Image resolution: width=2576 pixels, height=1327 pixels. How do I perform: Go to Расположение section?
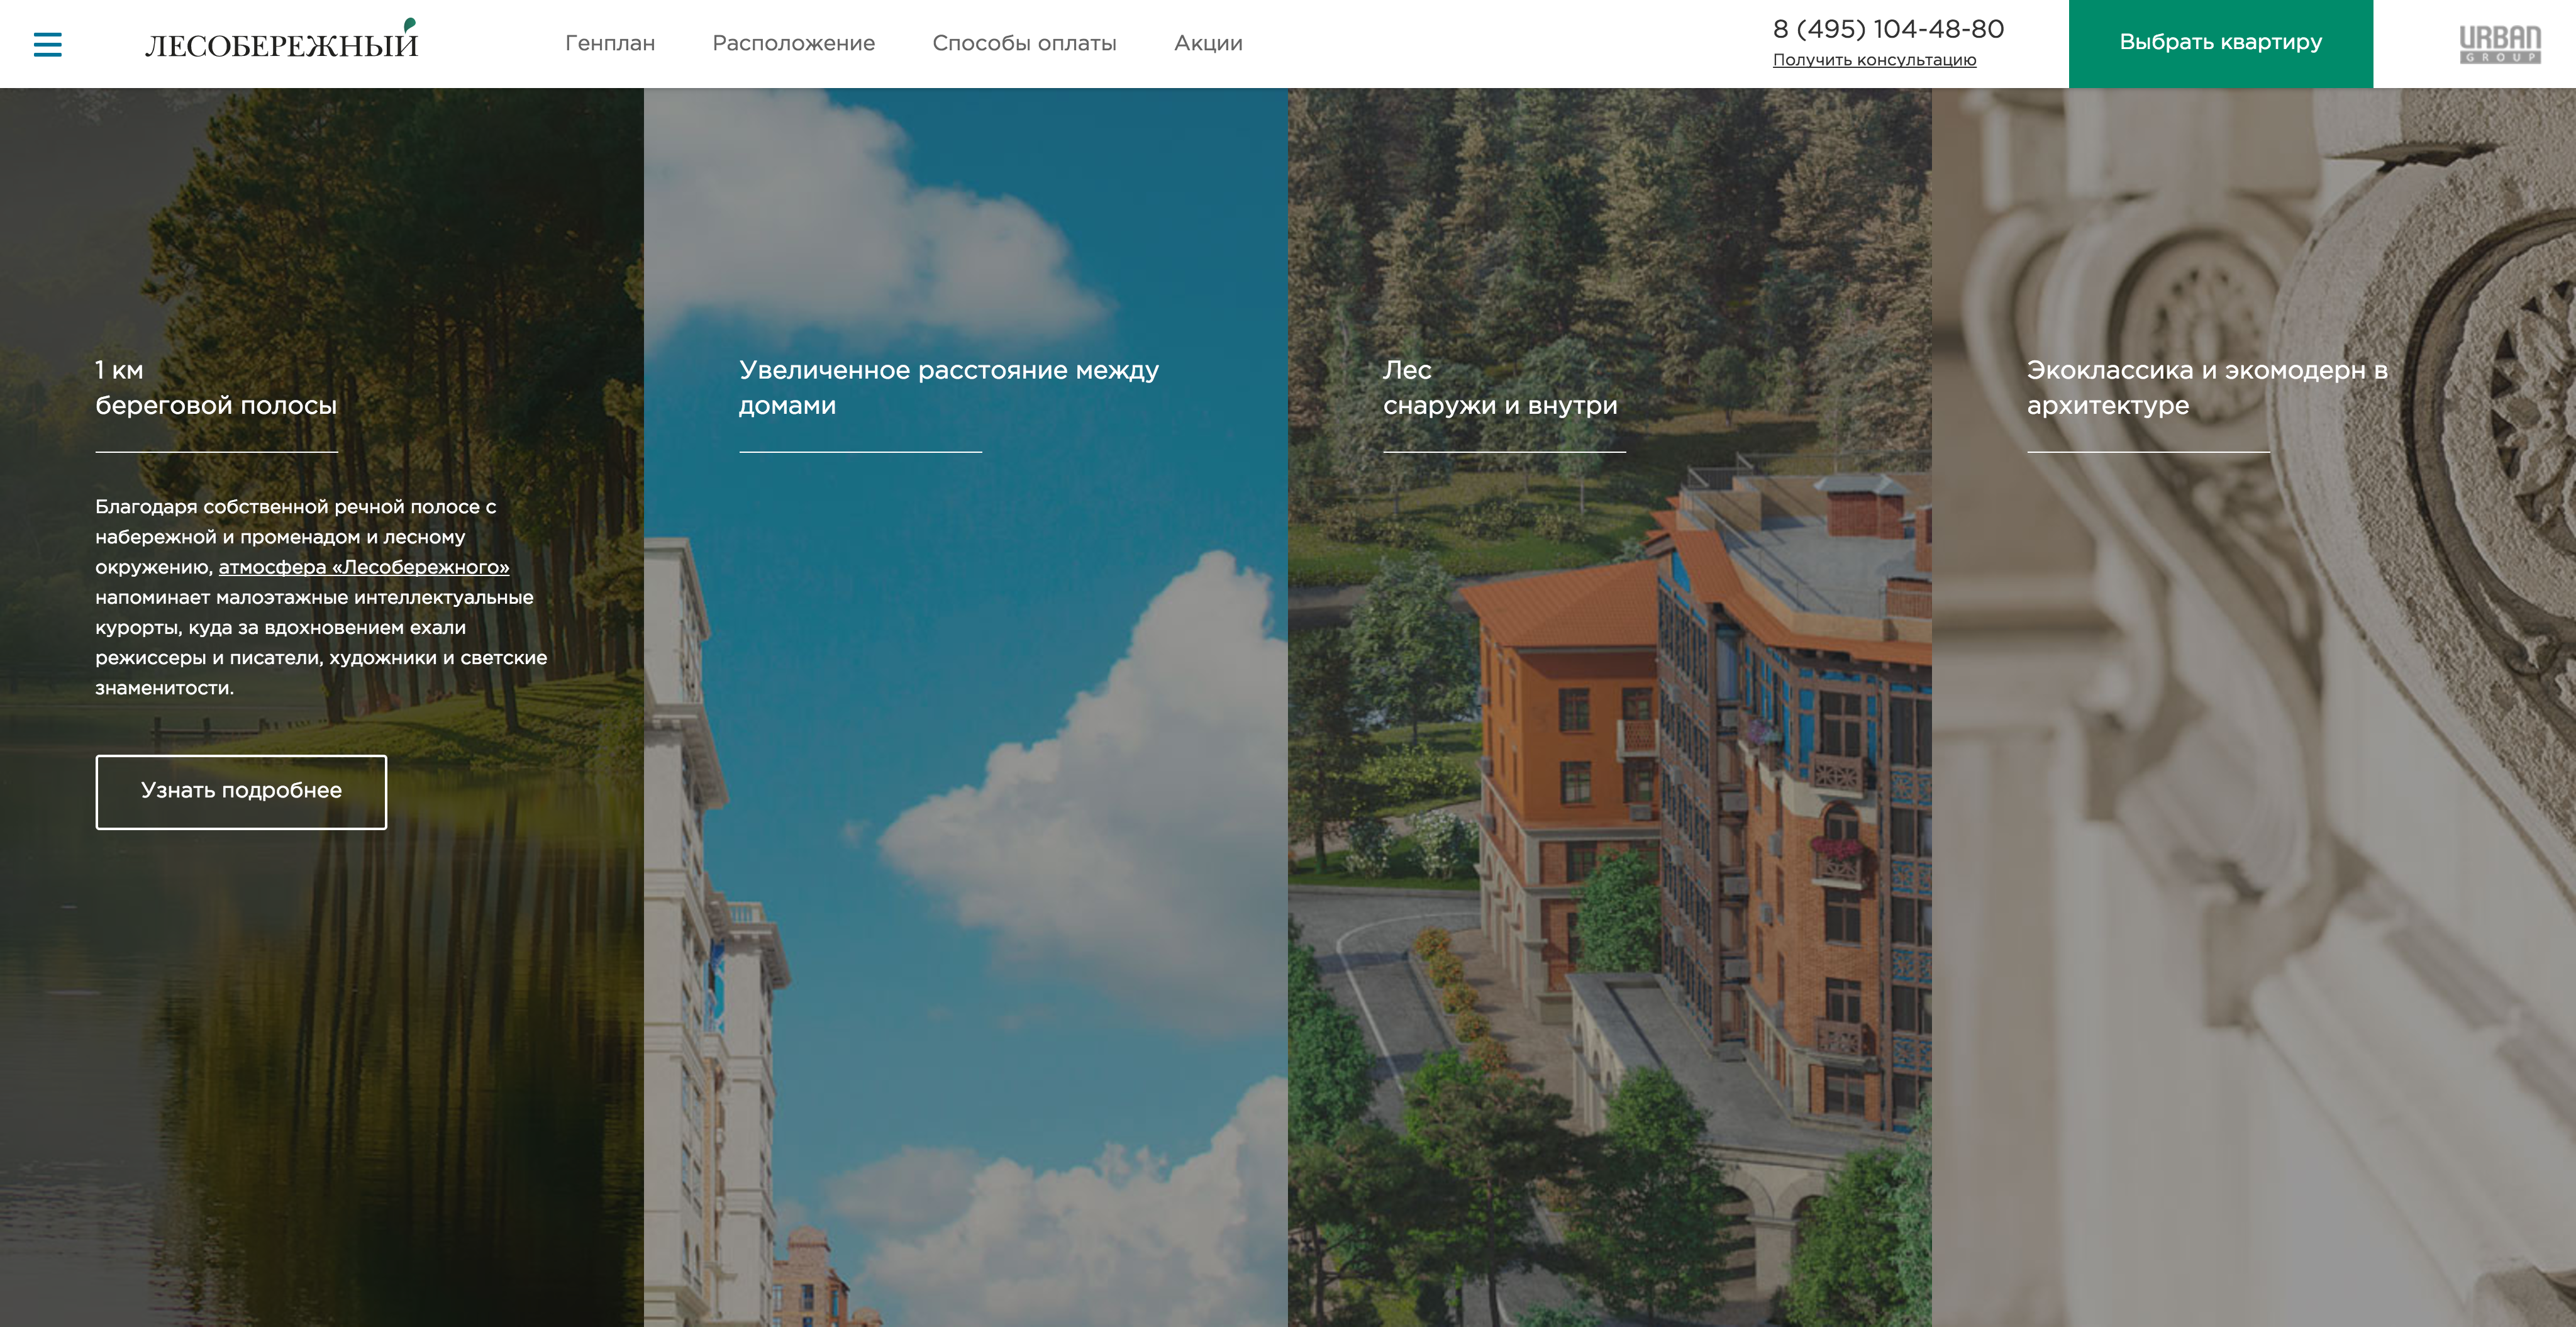click(x=793, y=43)
